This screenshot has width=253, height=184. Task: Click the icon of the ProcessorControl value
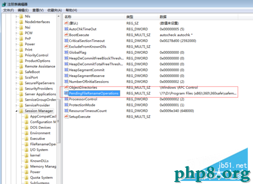66,99
